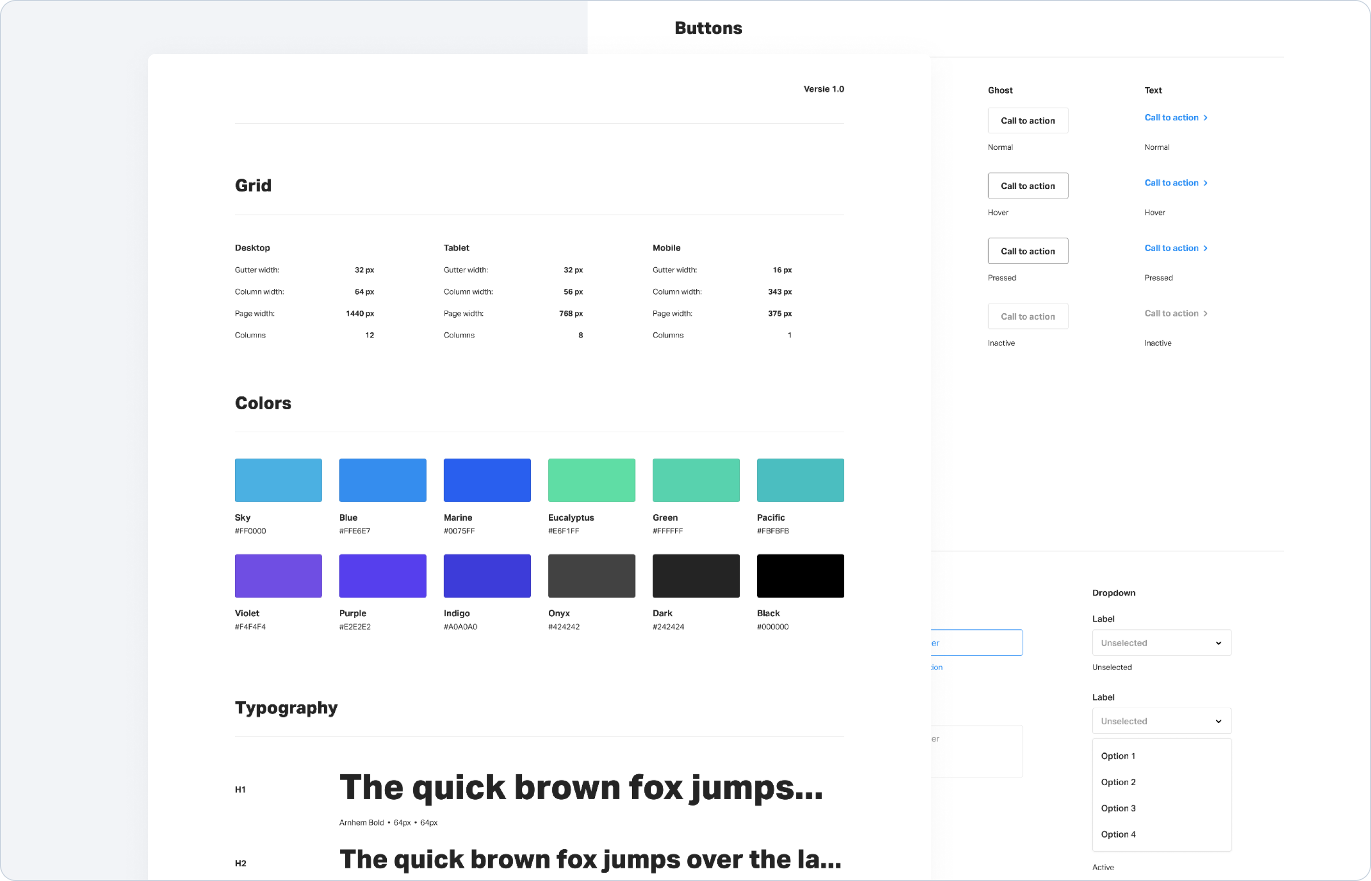Click the Colors section heading

click(262, 403)
